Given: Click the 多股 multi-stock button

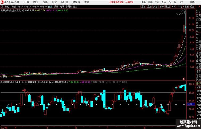Looking at the screenshot, I should point(155,7).
